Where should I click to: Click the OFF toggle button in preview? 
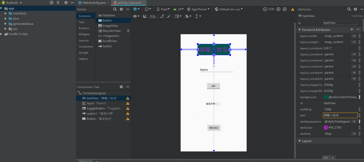pos(214,86)
